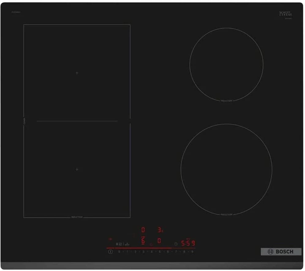Select the rear-right zone display showing 3
305x271 pixels.
(160, 230)
